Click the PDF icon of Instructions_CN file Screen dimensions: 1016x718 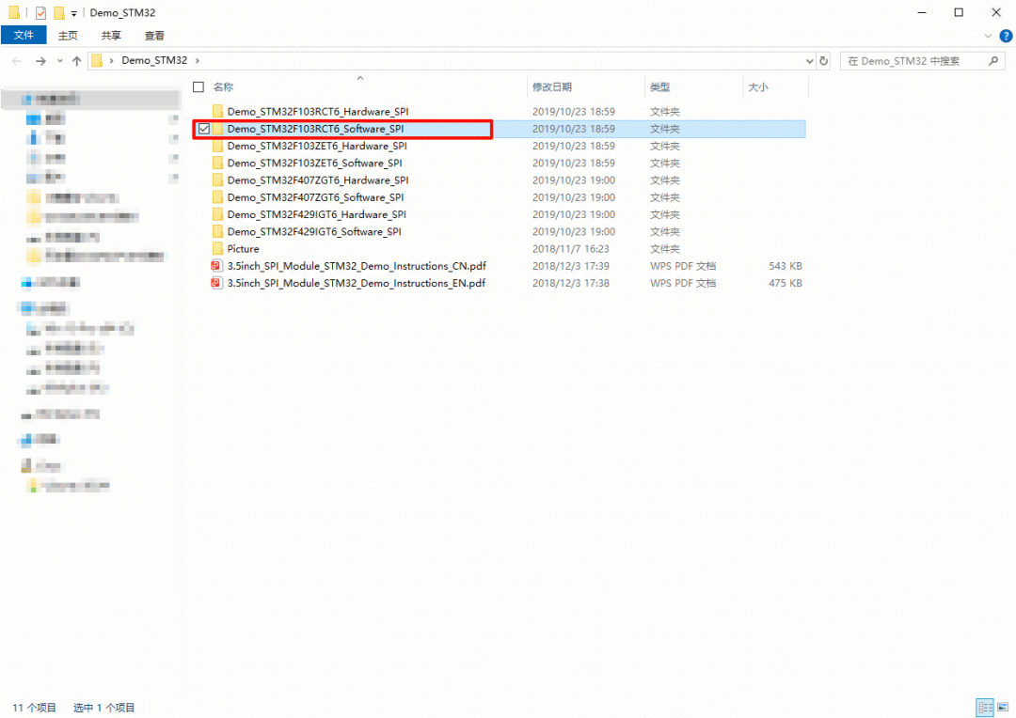pyautogui.click(x=217, y=266)
